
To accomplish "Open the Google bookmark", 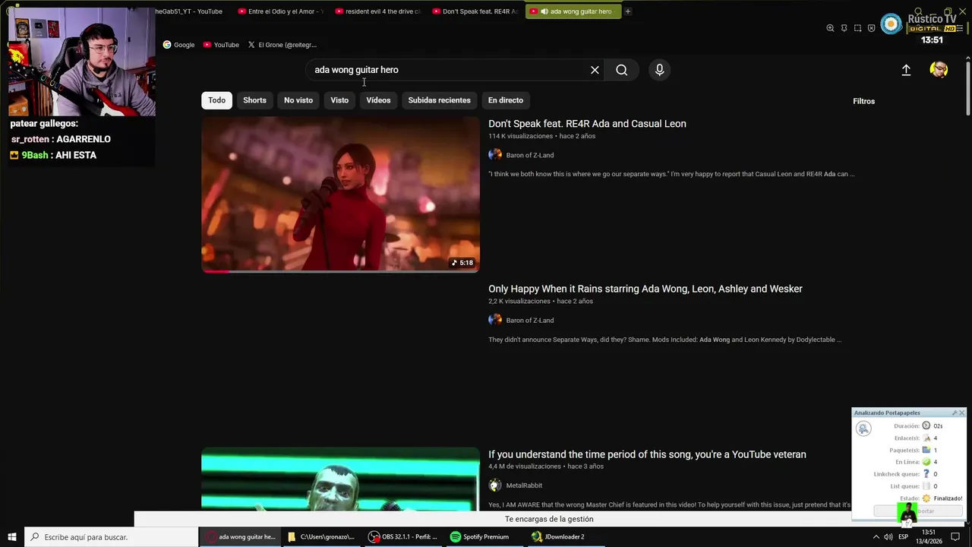I will (x=178, y=45).
